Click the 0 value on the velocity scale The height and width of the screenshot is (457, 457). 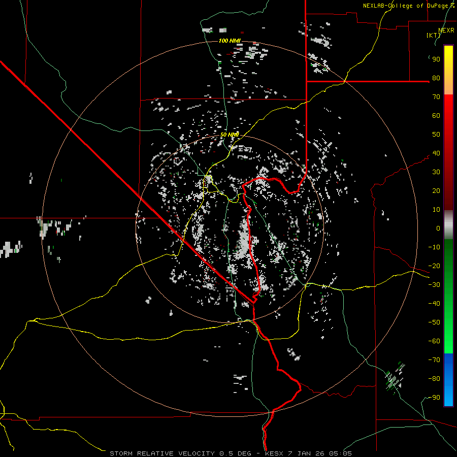[x=438, y=228]
